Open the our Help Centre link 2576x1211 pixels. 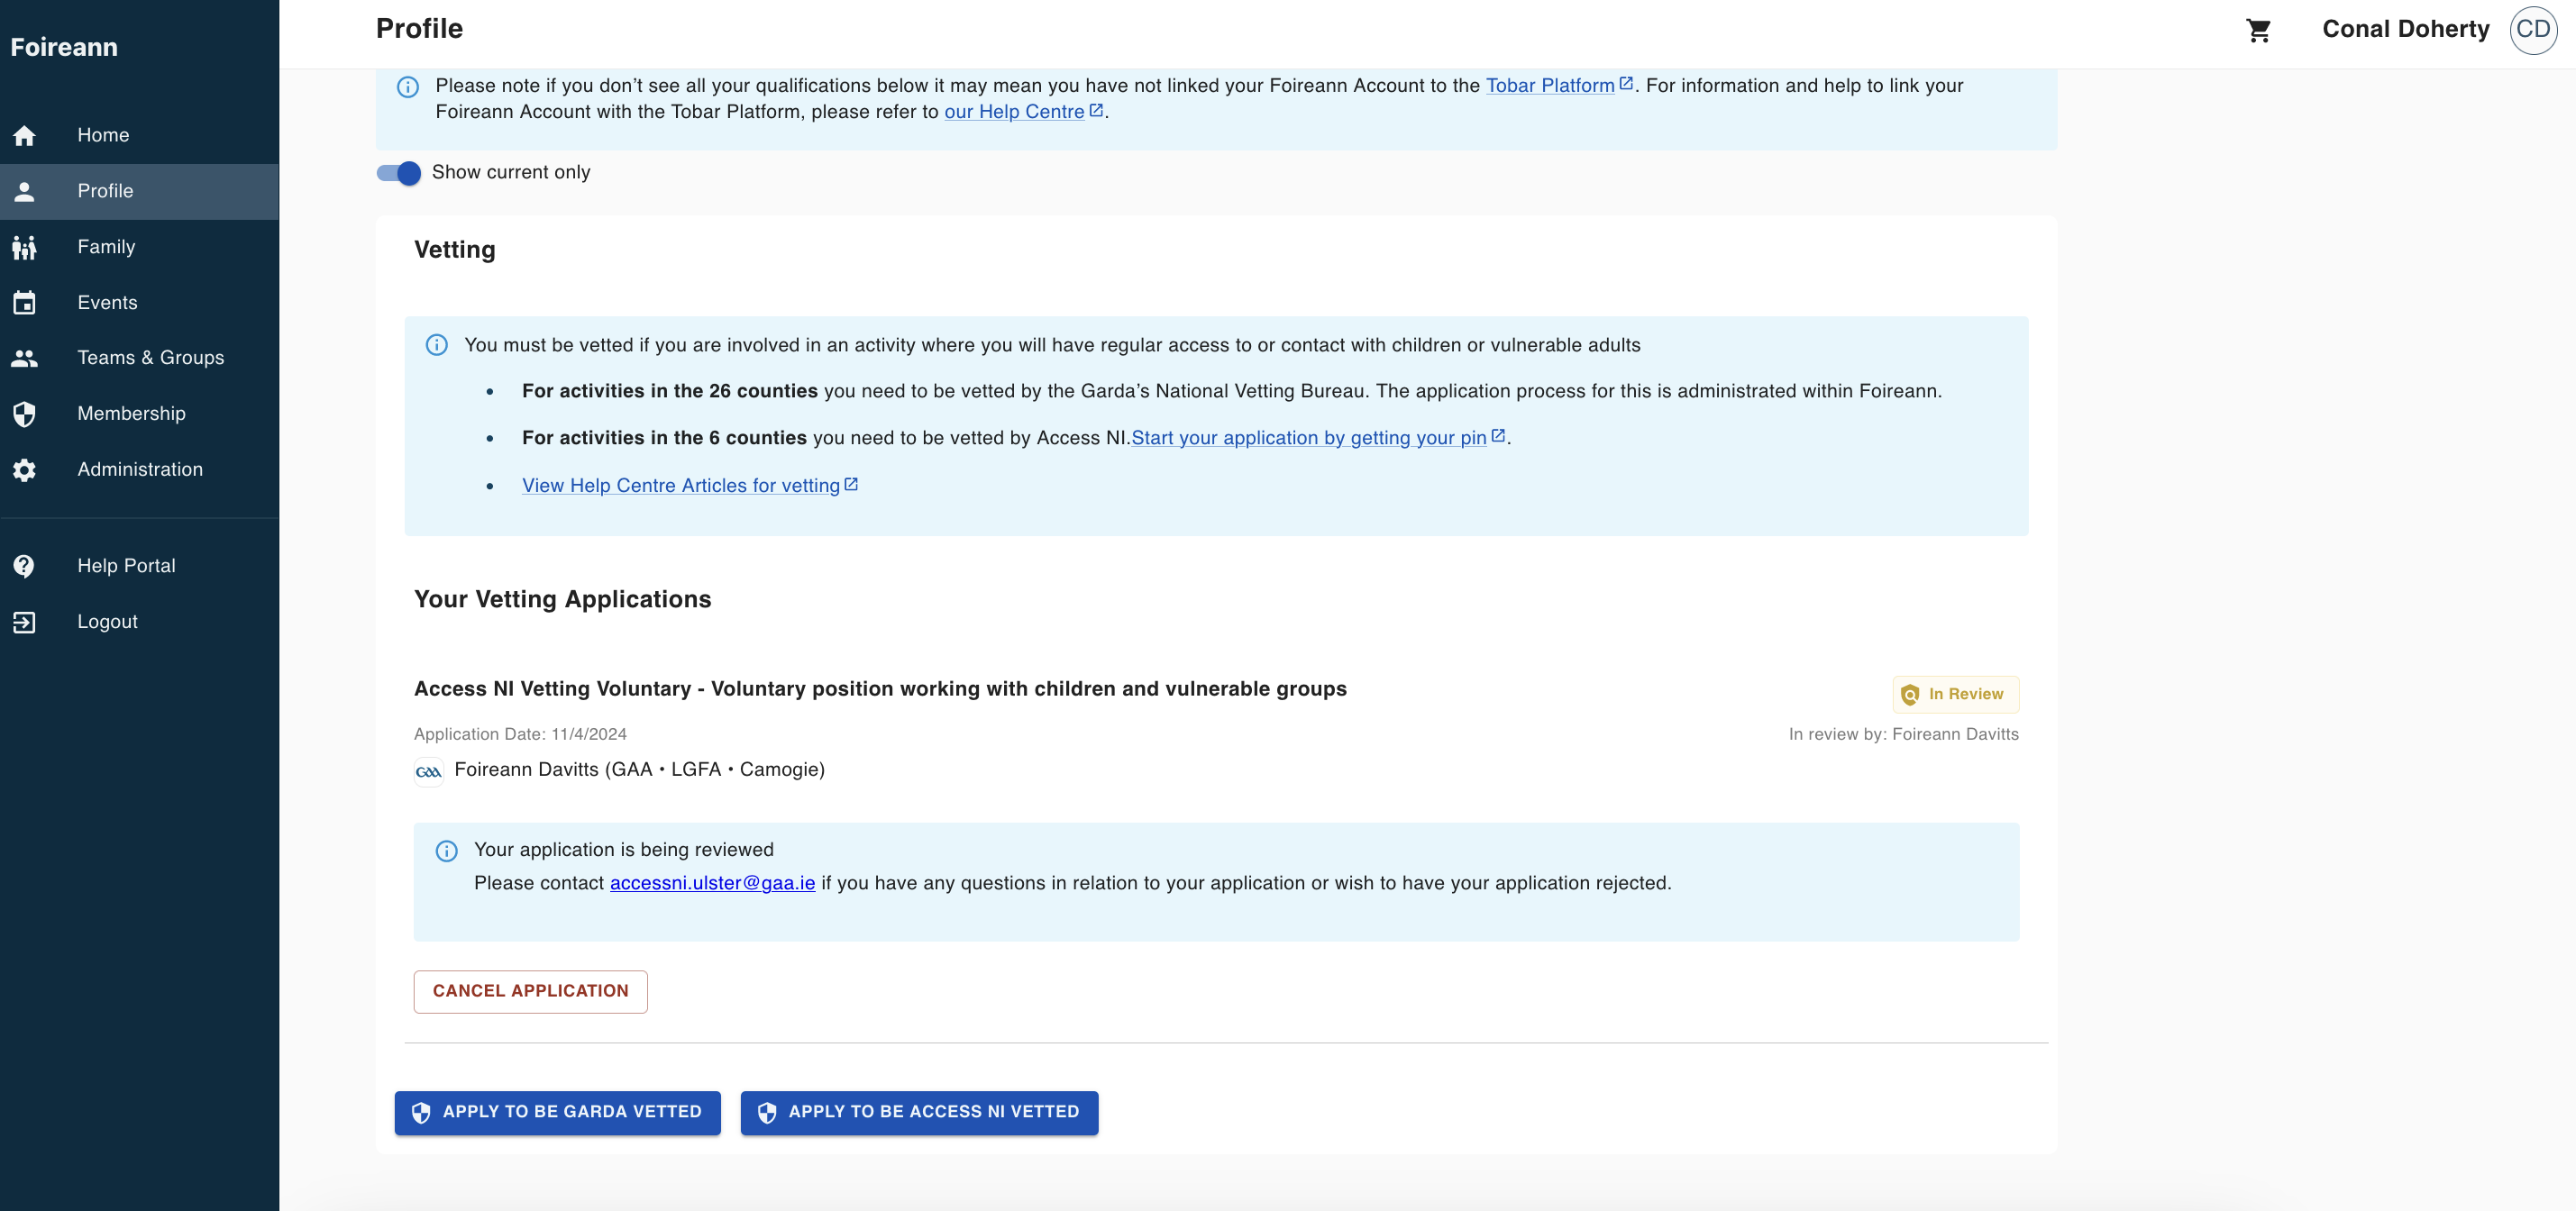click(x=1014, y=112)
